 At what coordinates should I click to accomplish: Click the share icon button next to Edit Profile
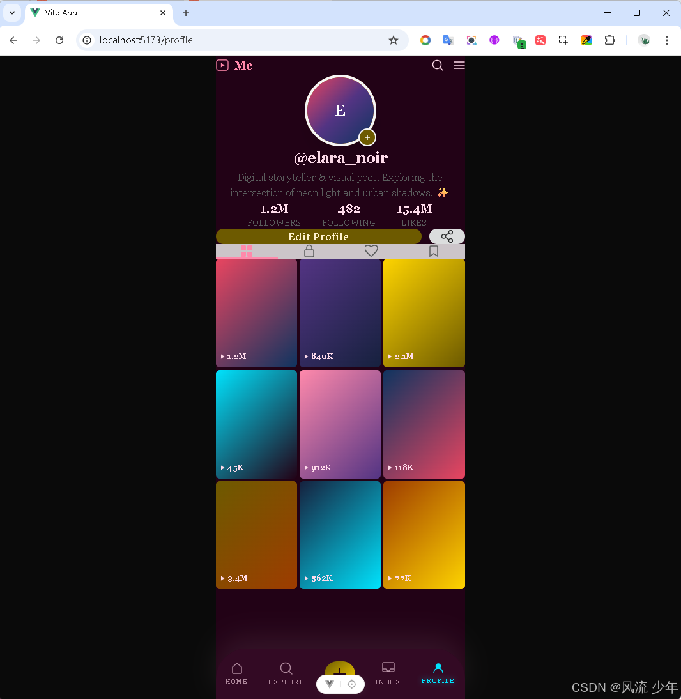[x=447, y=236]
